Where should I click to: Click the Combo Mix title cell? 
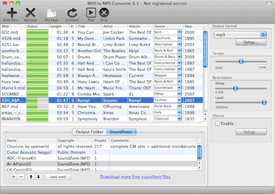[x=89, y=94]
